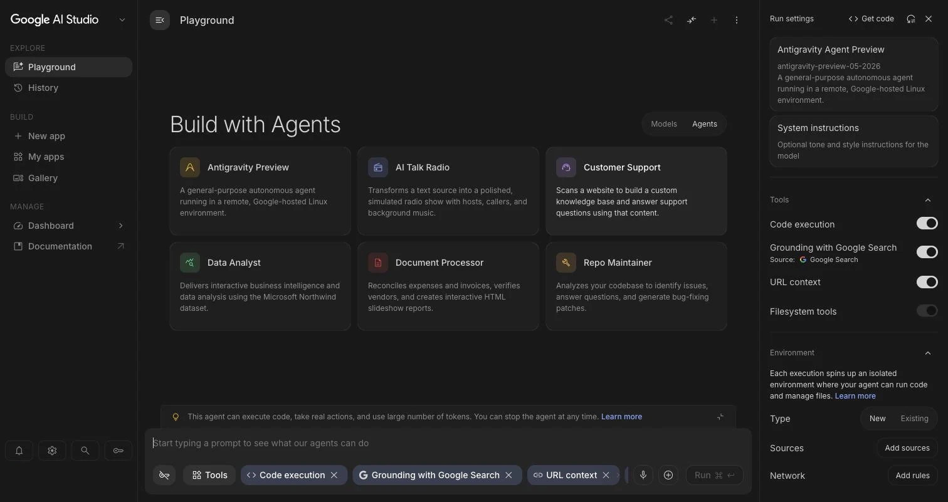
Task: Click the Document Processor file icon
Action: (378, 263)
